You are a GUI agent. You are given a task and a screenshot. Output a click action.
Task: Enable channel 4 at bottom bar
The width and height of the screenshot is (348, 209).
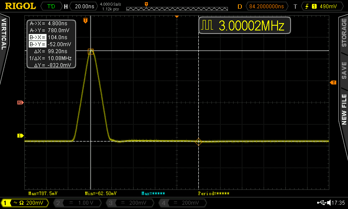pyautogui.click(x=181, y=203)
